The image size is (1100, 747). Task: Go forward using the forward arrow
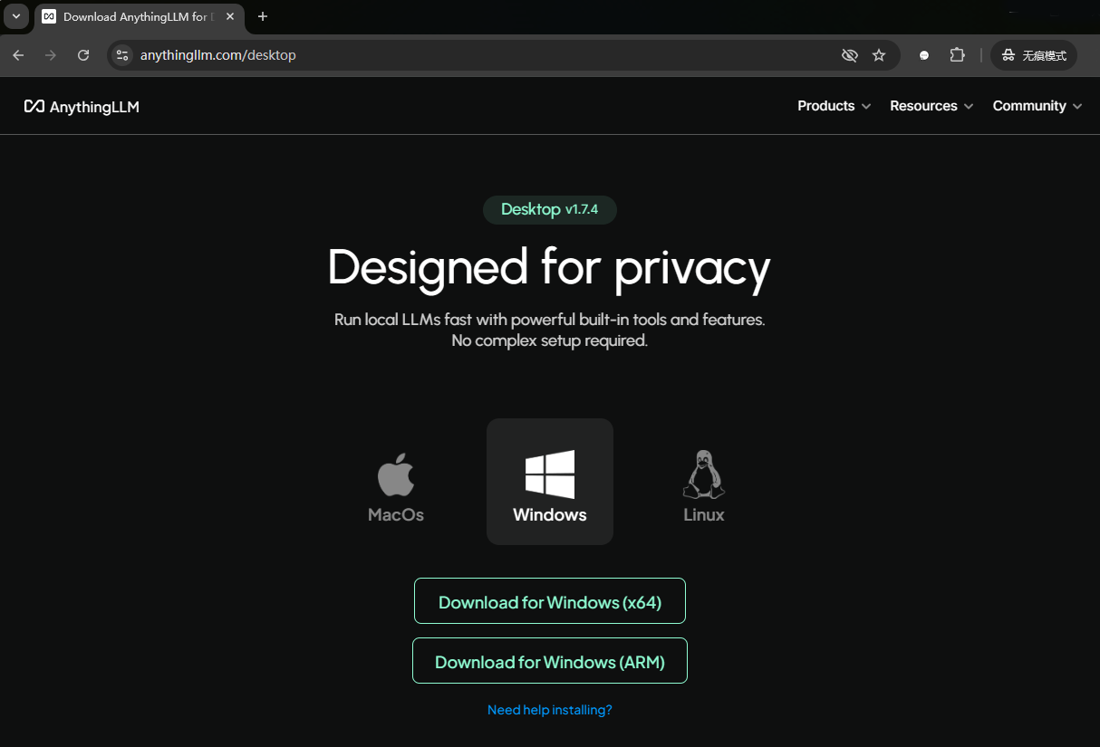point(51,55)
